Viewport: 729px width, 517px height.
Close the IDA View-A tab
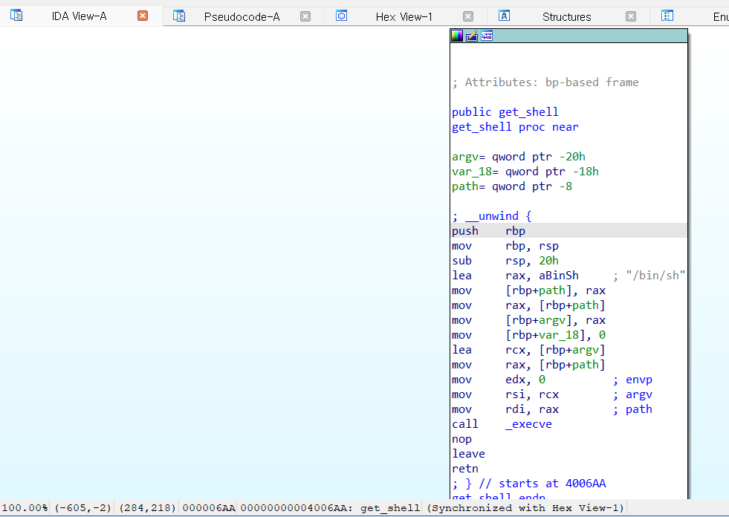pyautogui.click(x=143, y=16)
